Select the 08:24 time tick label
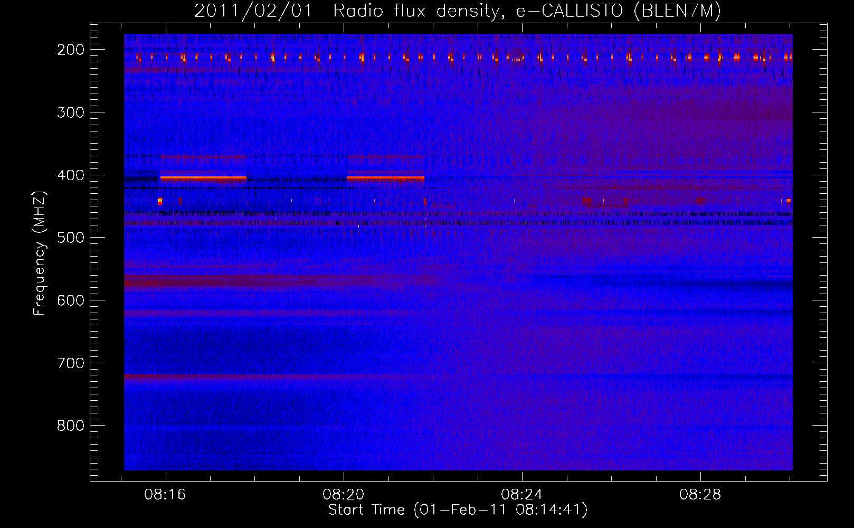Viewport: 854px width, 528px height. click(x=522, y=495)
